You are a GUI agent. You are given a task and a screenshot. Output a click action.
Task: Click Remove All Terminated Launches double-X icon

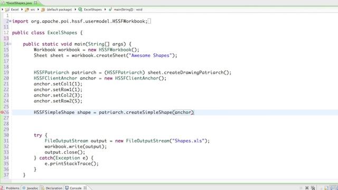click(313, 188)
